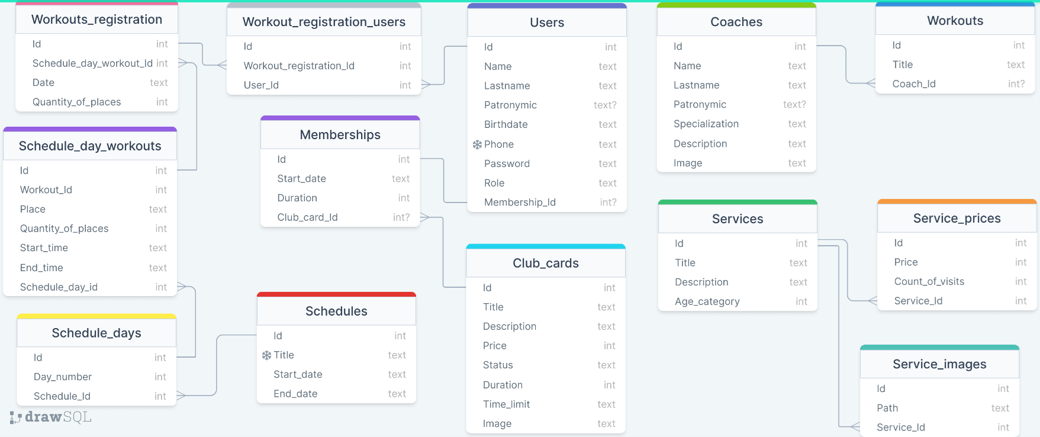This screenshot has width=1040, height=437.
Task: Open the drawSQL wordmark link
Action: (58, 417)
